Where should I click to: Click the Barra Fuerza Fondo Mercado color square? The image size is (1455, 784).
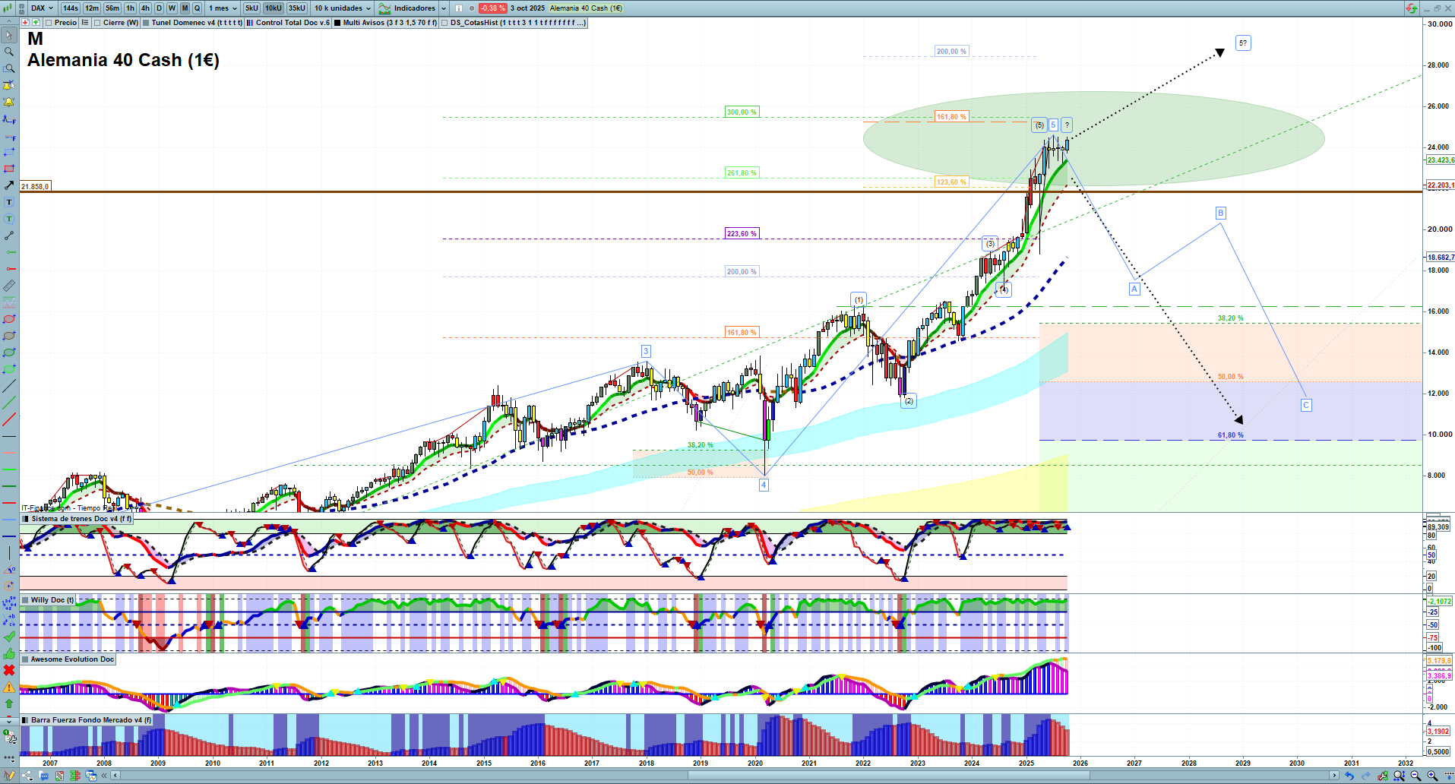point(25,720)
